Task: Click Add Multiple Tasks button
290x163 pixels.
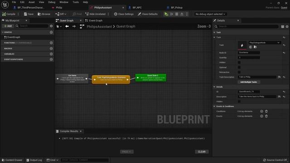Action: point(249,82)
